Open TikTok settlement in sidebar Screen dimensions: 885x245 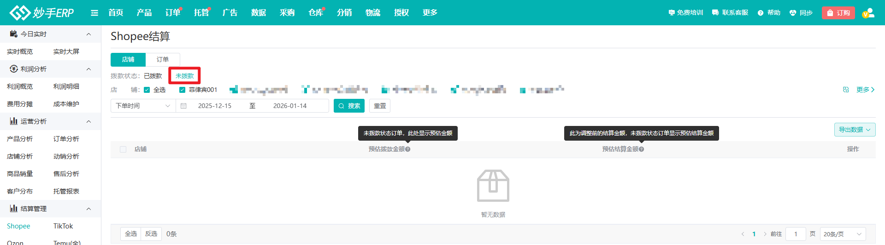point(63,226)
